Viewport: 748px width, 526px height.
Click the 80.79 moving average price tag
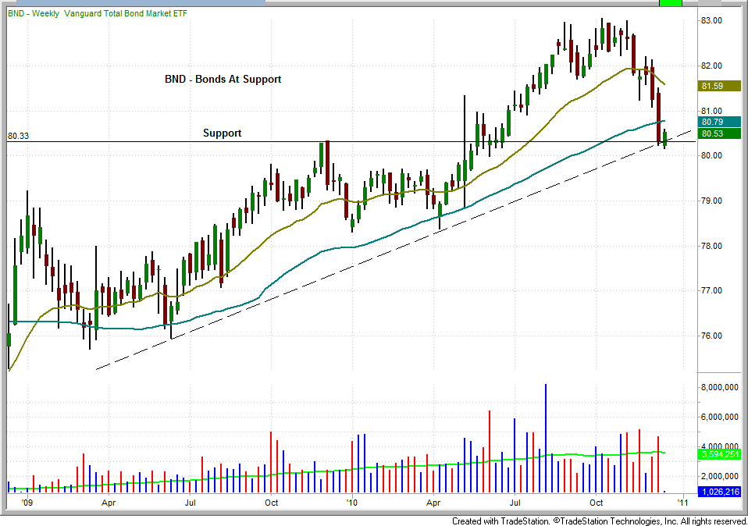click(x=719, y=122)
